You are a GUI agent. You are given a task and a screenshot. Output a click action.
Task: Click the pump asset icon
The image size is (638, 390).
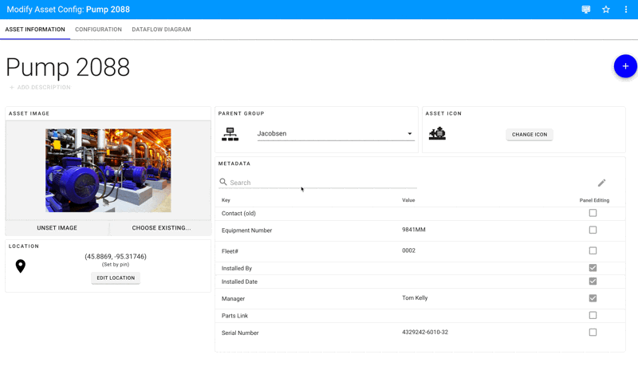click(x=437, y=134)
